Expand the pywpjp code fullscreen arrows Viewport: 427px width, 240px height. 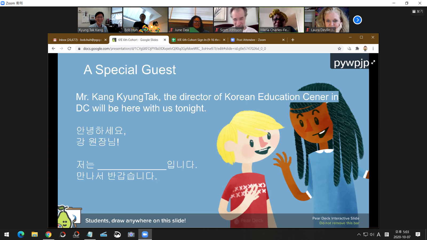click(373, 62)
